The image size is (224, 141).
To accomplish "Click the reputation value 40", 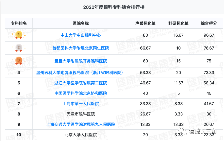I will pos(145,93).
